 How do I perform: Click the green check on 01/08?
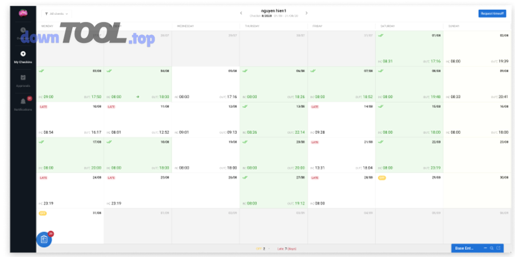(381, 36)
